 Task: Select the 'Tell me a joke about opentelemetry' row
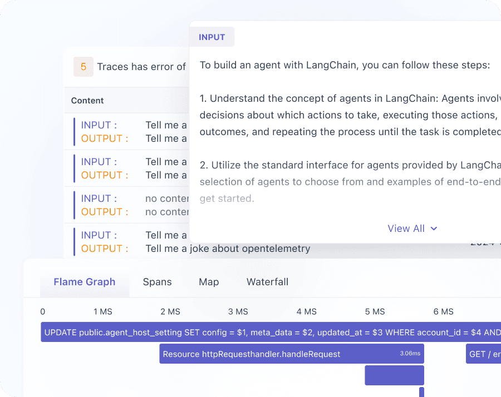point(228,249)
